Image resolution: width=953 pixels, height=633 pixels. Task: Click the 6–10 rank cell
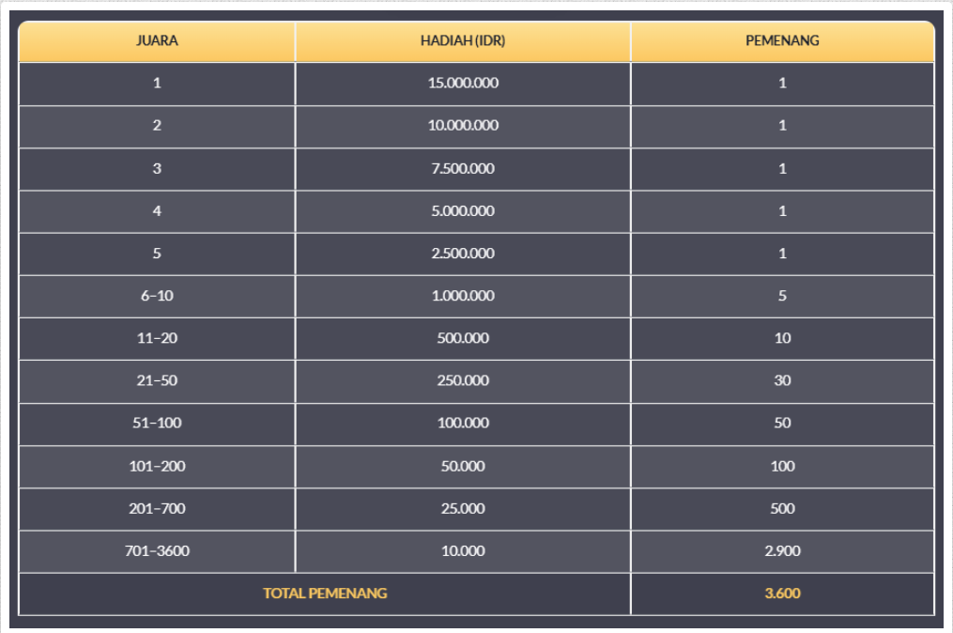point(157,296)
